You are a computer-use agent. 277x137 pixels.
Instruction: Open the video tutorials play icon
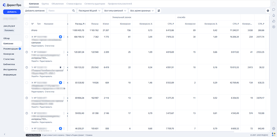point(274,27)
